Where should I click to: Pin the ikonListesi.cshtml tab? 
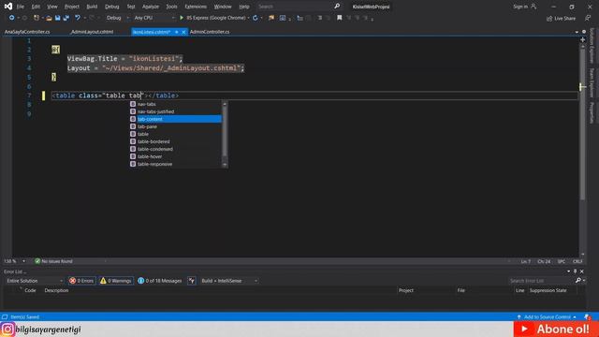click(177, 32)
